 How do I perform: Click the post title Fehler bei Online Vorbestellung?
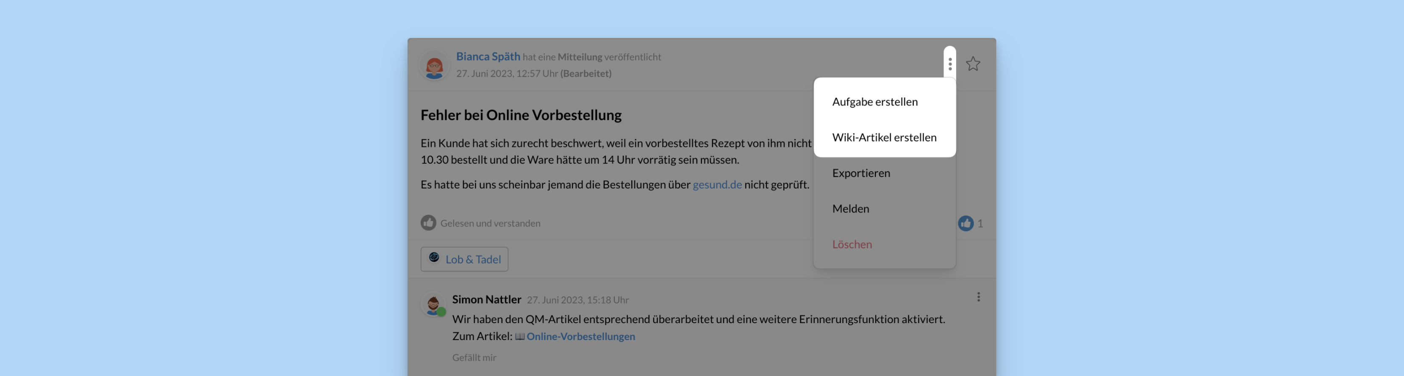[x=521, y=116]
